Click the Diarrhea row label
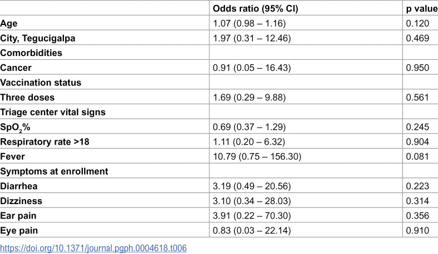Viewport: 438px width, 254px height. coord(19,186)
